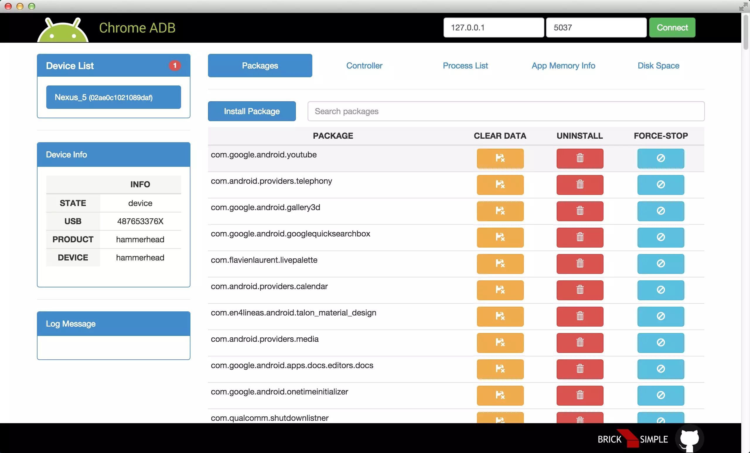Clear data for com.google.android.youtube
This screenshot has height=453, width=750.
click(x=500, y=158)
